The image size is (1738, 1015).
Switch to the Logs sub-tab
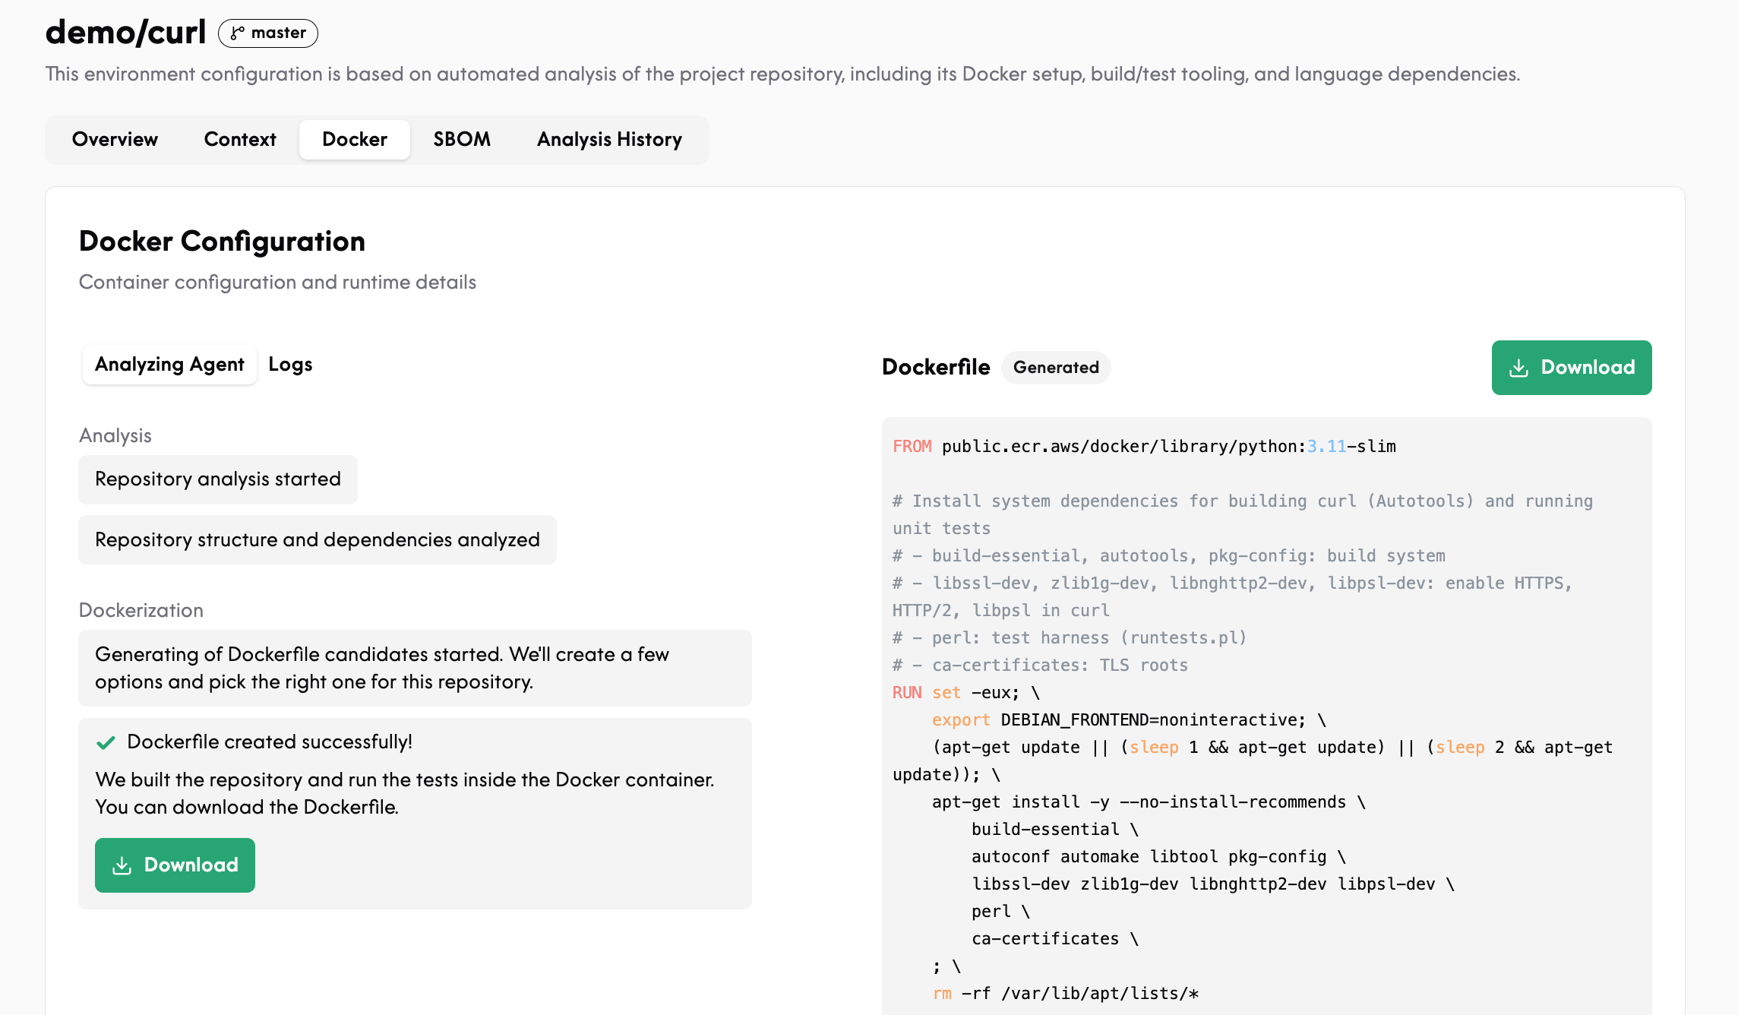point(290,365)
